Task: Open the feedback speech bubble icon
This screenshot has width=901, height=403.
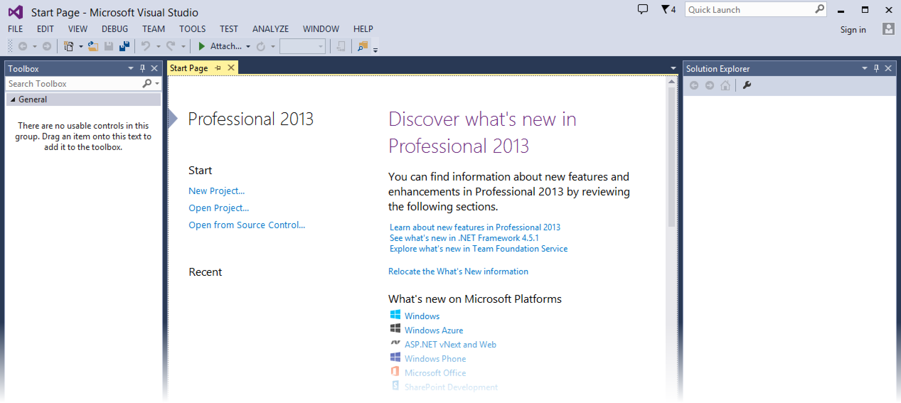Action: point(643,10)
